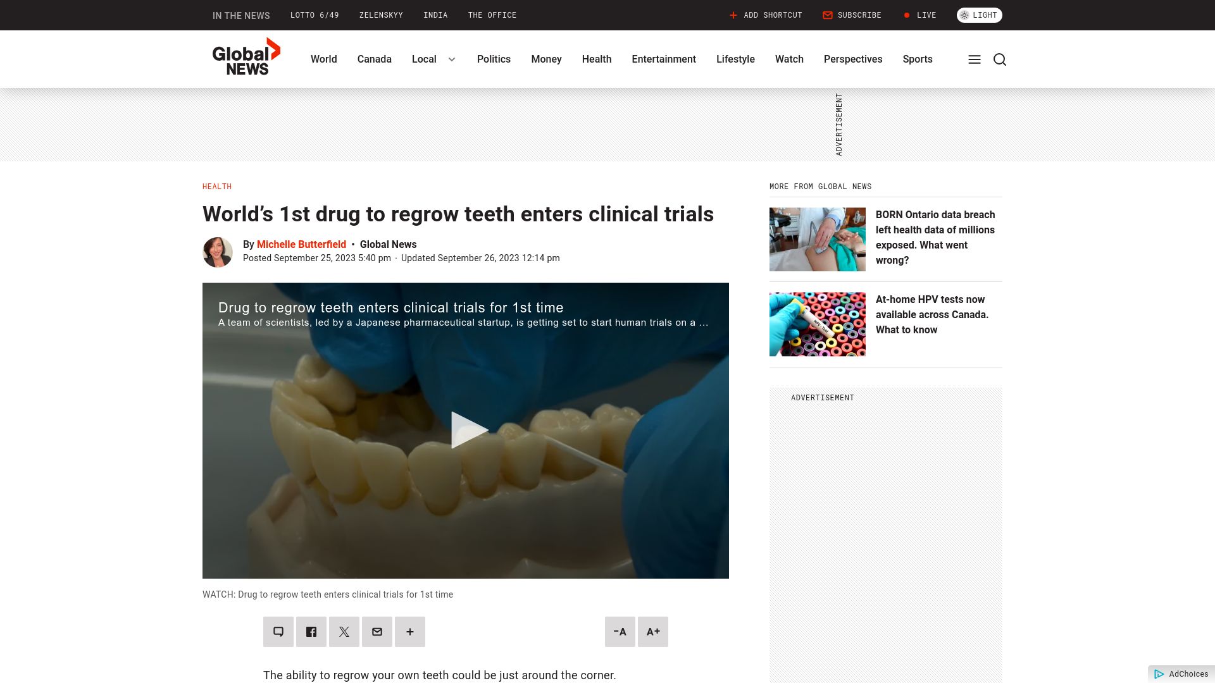Viewport: 1215px width, 683px height.
Task: Click the first article paragraph text
Action: 440,675
